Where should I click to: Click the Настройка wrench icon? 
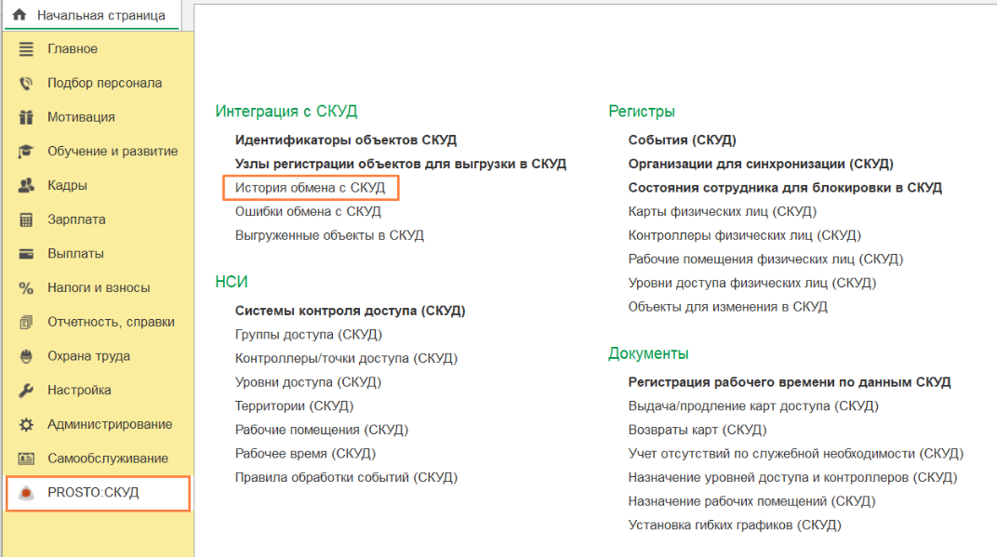click(26, 391)
